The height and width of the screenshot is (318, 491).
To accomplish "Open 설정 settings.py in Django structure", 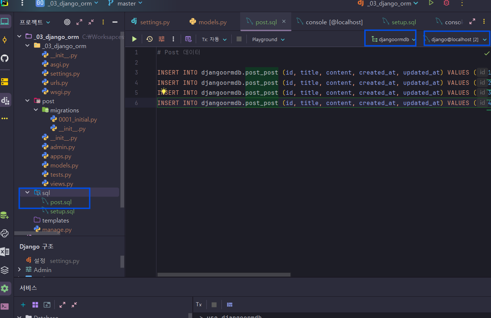I will [x=53, y=261].
